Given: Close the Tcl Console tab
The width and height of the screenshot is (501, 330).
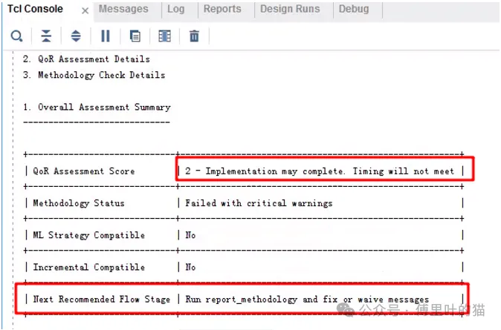Looking at the screenshot, I should pyautogui.click(x=85, y=10).
